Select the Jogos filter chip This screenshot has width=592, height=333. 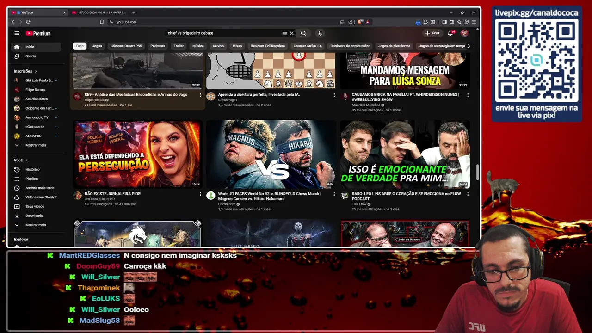click(x=97, y=46)
